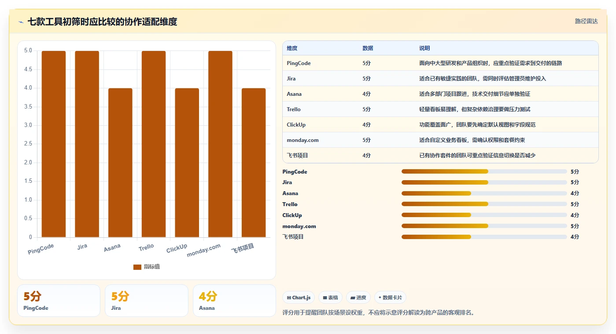Viewport: 616px width, 334px height.
Task: Click the description 轻量看板易理解
Action: tap(475, 109)
